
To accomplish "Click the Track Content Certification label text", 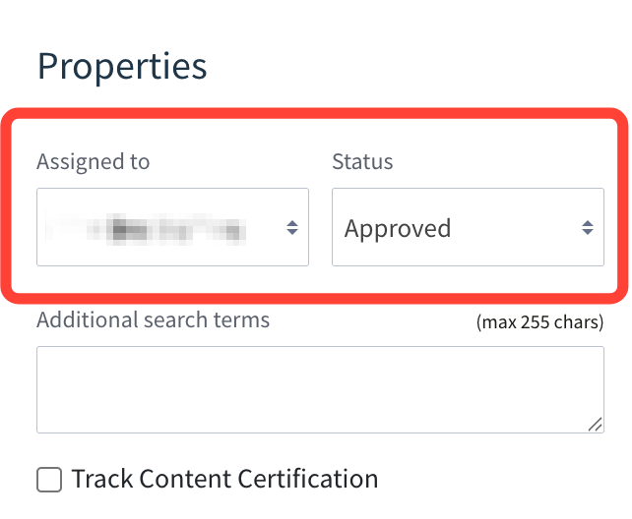I will [224, 480].
